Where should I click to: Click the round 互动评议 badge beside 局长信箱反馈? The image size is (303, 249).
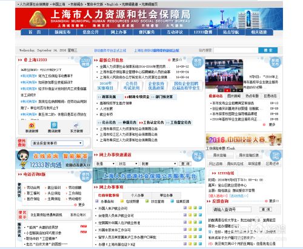pyautogui.click(x=275, y=156)
